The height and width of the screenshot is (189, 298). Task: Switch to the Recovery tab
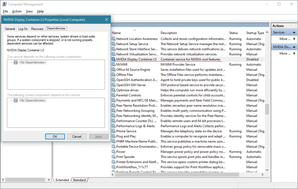(x=37, y=29)
